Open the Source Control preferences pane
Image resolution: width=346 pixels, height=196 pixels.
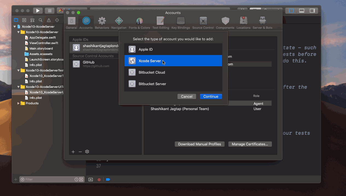tap(203, 22)
